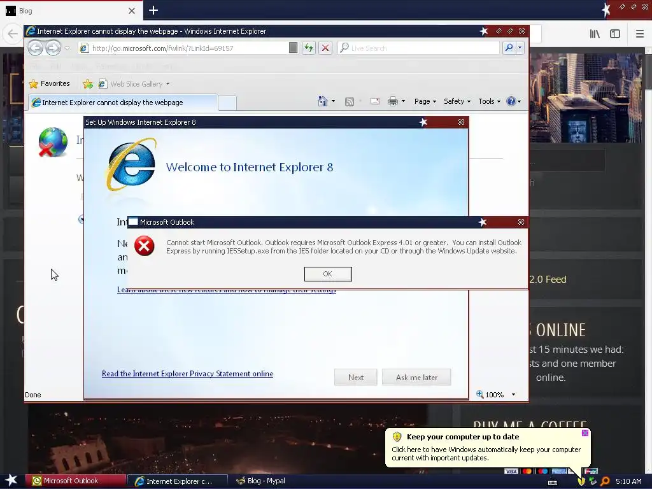Click the 5:10 AM taskbar clock
The height and width of the screenshot is (489, 652).
click(x=628, y=481)
